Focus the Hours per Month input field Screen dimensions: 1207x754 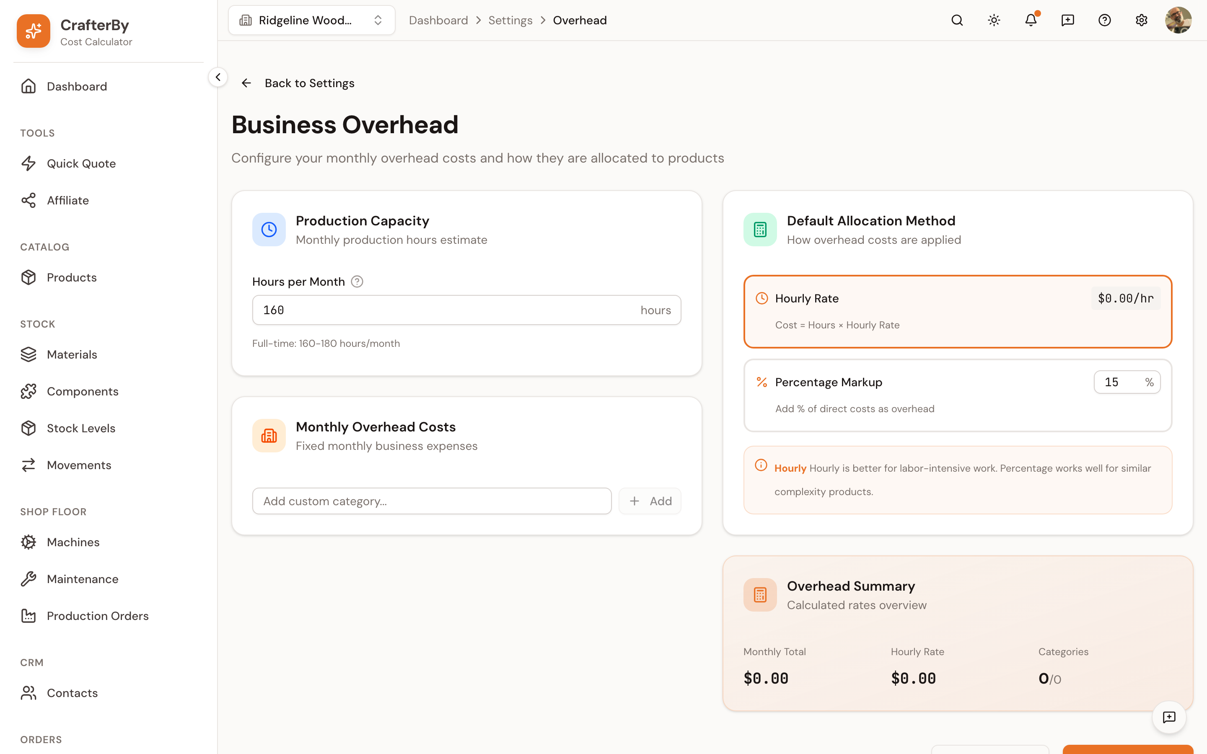(x=466, y=310)
